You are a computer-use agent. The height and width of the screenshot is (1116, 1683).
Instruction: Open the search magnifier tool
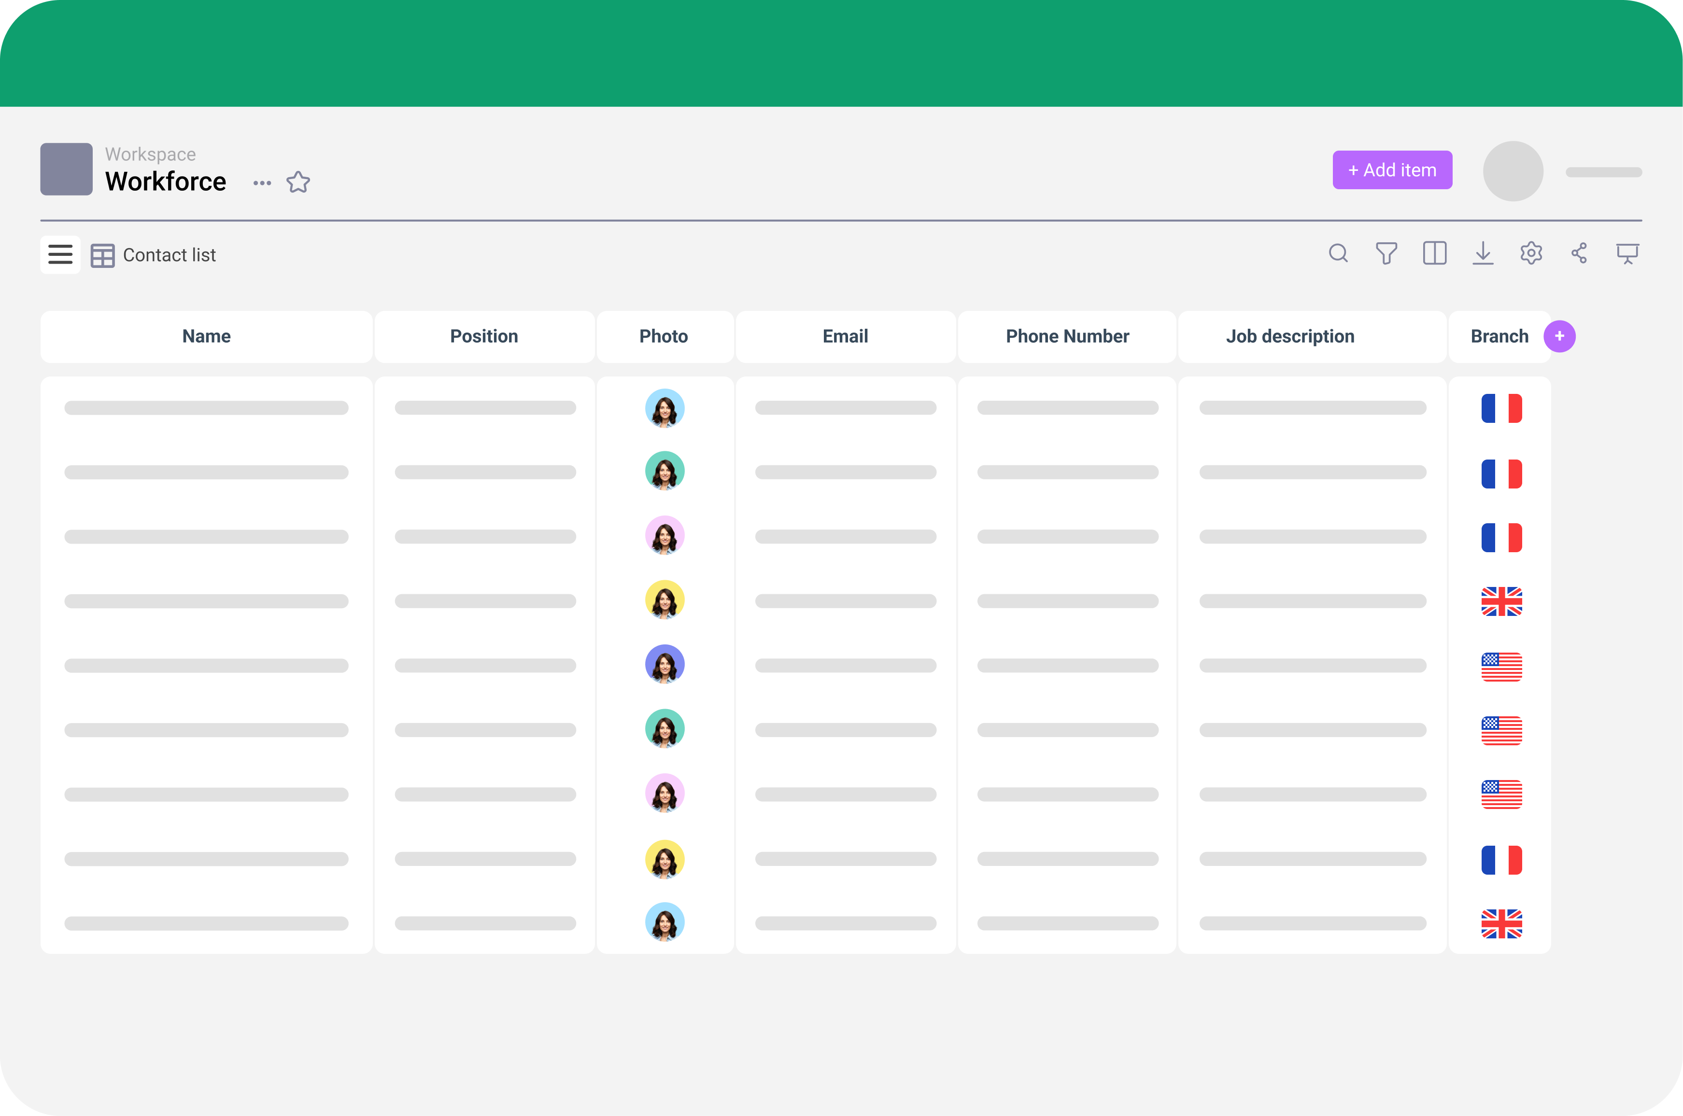[x=1338, y=253]
